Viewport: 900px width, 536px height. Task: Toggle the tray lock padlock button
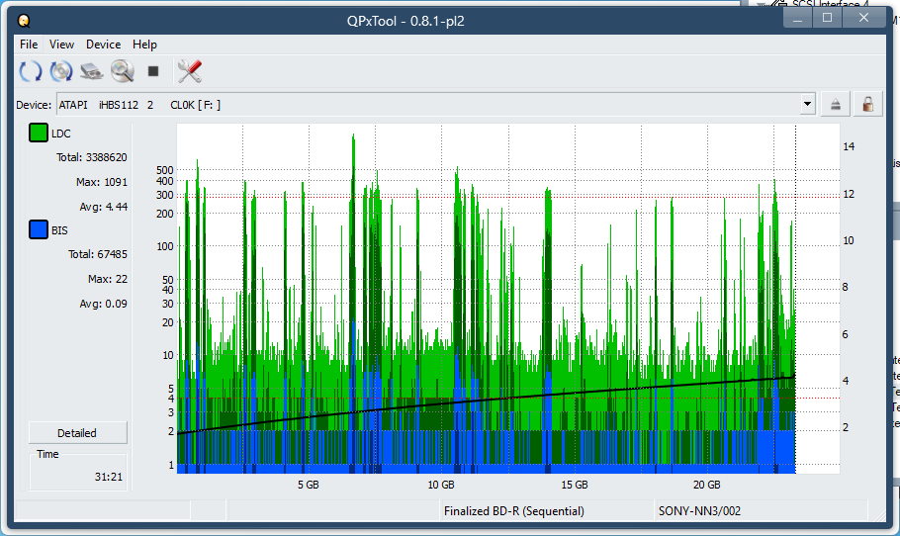[x=868, y=105]
